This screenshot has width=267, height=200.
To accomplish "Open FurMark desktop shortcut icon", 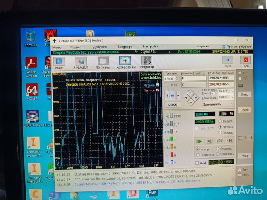I will [50, 38].
